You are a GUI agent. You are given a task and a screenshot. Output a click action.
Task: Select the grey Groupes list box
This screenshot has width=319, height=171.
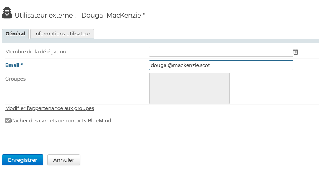tap(189, 88)
